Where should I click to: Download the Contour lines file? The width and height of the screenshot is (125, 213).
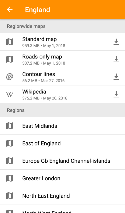pyautogui.click(x=116, y=77)
